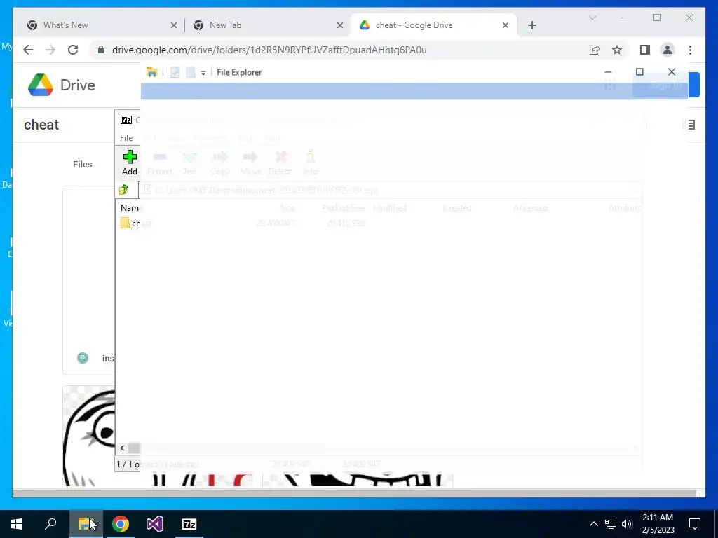Close the cheat - Google Drive tab
This screenshot has height=538, width=718.
pyautogui.click(x=506, y=26)
